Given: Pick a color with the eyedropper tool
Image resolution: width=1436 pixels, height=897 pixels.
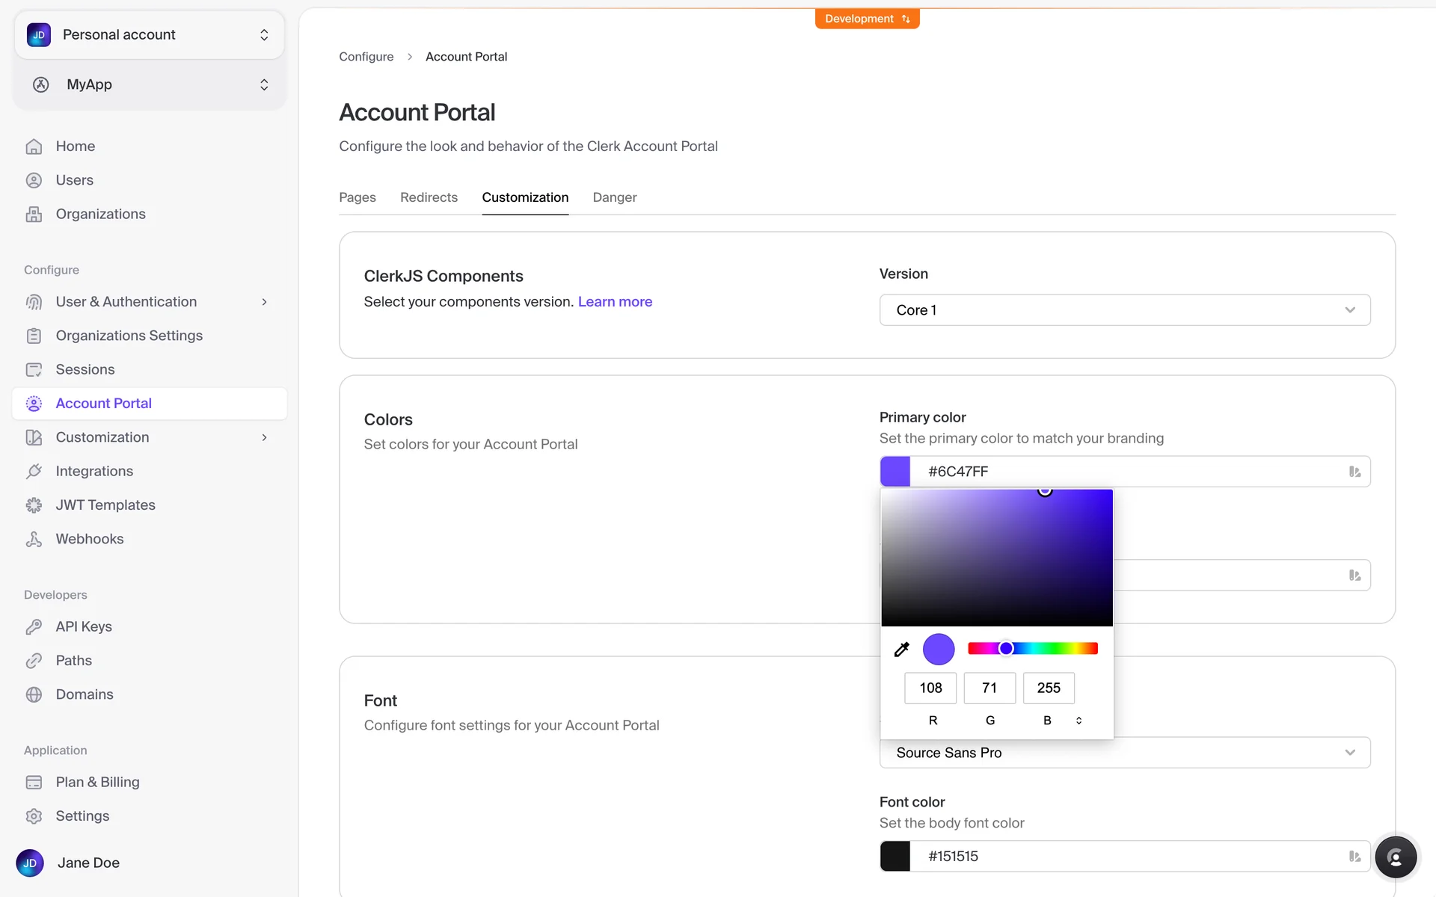Looking at the screenshot, I should [901, 649].
